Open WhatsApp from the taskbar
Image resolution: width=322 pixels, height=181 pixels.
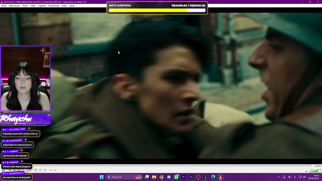[x=176, y=177]
